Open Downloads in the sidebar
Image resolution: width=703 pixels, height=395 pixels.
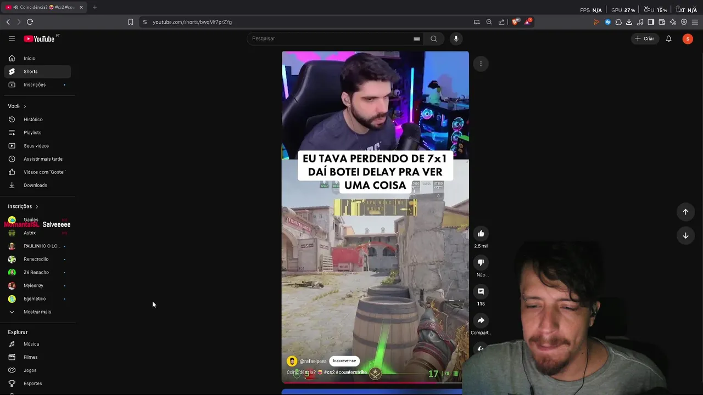click(x=37, y=185)
